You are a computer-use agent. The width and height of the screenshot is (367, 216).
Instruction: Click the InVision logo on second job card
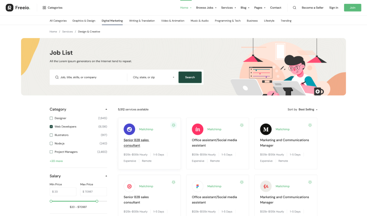pos(197,129)
